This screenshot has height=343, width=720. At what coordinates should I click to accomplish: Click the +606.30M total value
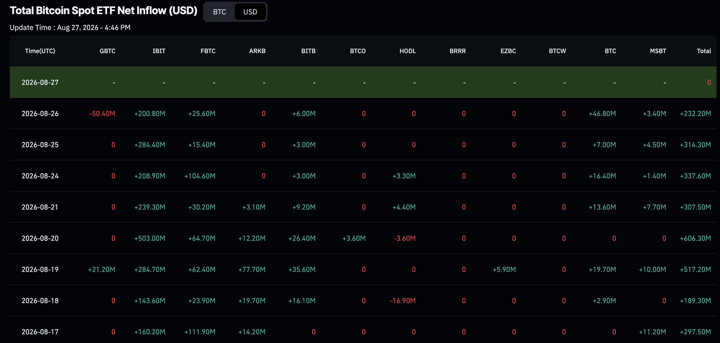tap(695, 238)
